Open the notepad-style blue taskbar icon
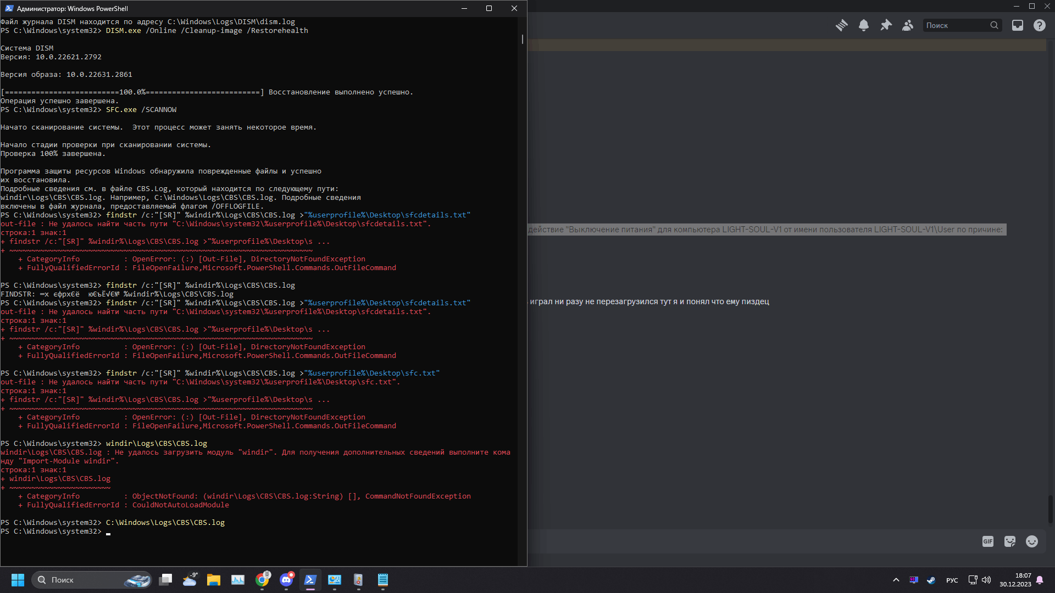 tap(383, 580)
